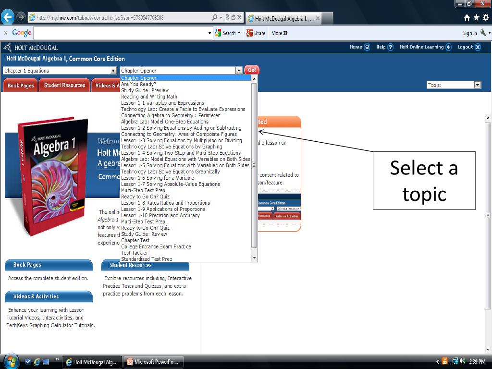
Task: Open the favorites star icon
Action: click(476, 18)
